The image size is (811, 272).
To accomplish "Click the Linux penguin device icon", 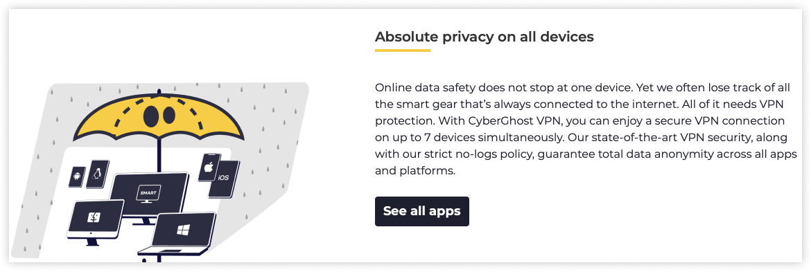I will click(x=97, y=174).
